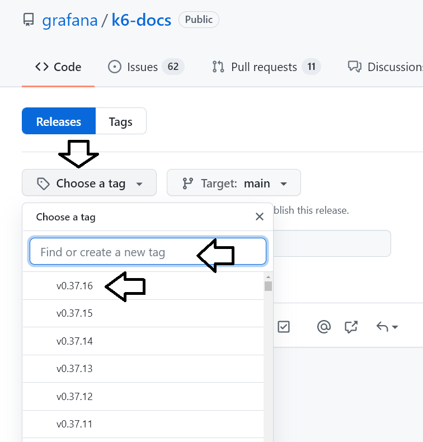Open the grafana organization link
The width and height of the screenshot is (423, 442).
tap(69, 20)
